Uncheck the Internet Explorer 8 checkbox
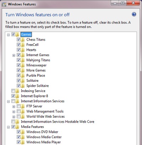 (13, 96)
